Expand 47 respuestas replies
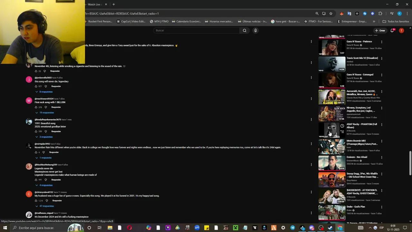The width and height of the screenshot is (412, 232). click(44, 206)
